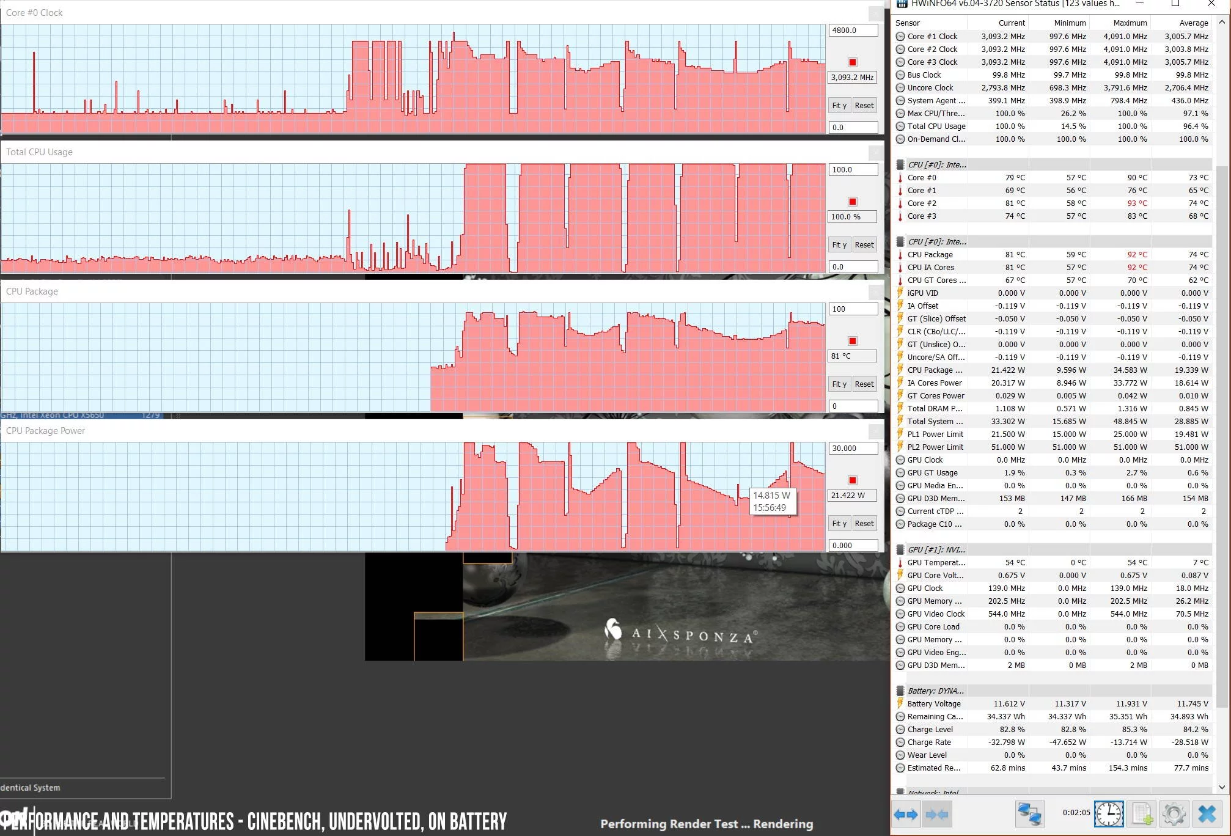The width and height of the screenshot is (1231, 836).
Task: Open the red color swatch of Total CPU Usage graph
Action: tap(853, 202)
